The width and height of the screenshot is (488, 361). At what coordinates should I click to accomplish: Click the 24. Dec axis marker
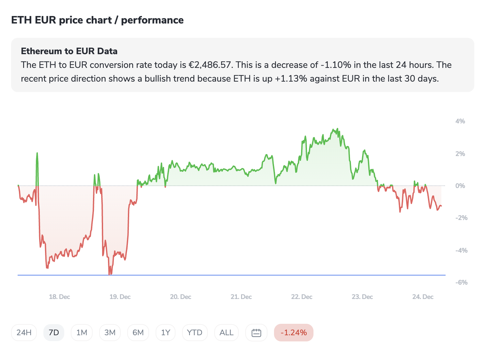423,297
